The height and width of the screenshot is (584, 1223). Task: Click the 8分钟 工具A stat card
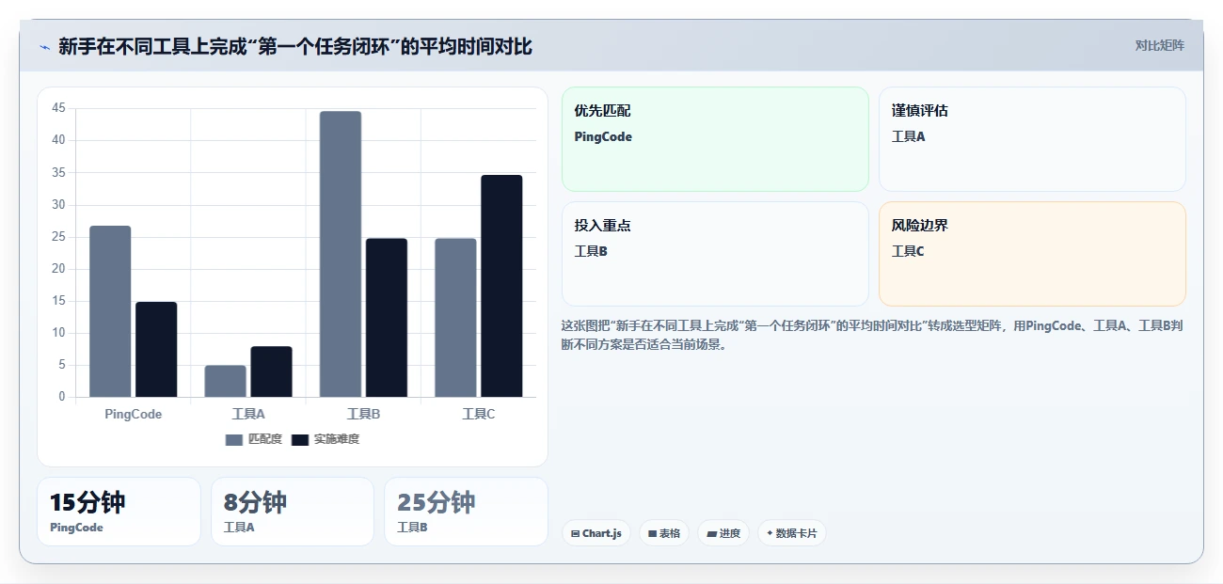(x=293, y=512)
